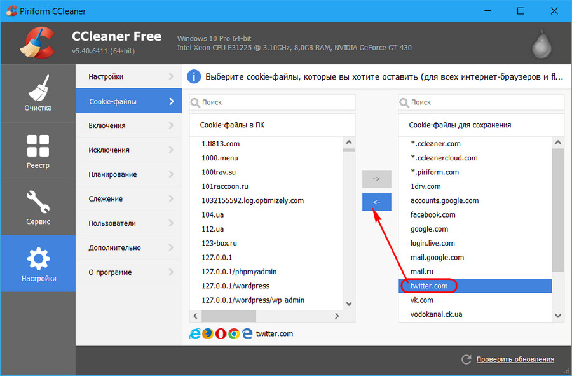Open the Сервис tools section
572x376 pixels.
[38, 207]
